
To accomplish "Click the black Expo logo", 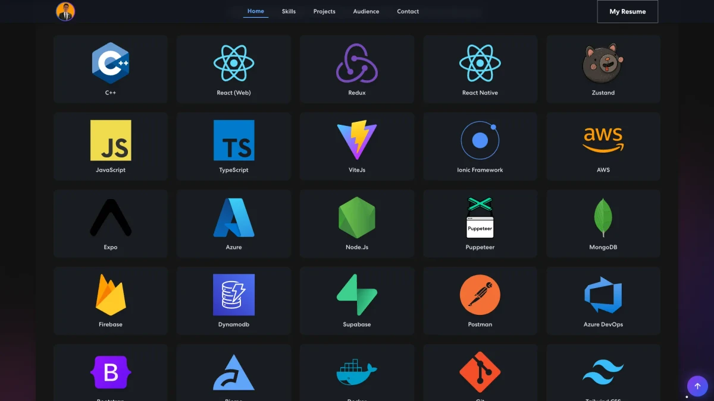I will pos(111,217).
